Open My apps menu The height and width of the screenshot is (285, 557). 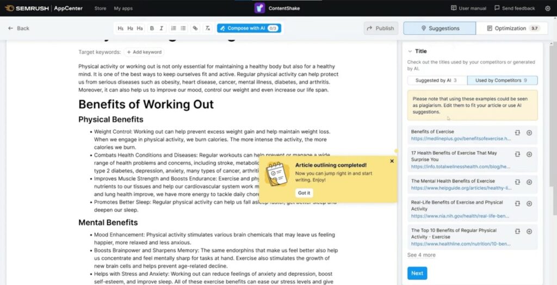point(123,8)
